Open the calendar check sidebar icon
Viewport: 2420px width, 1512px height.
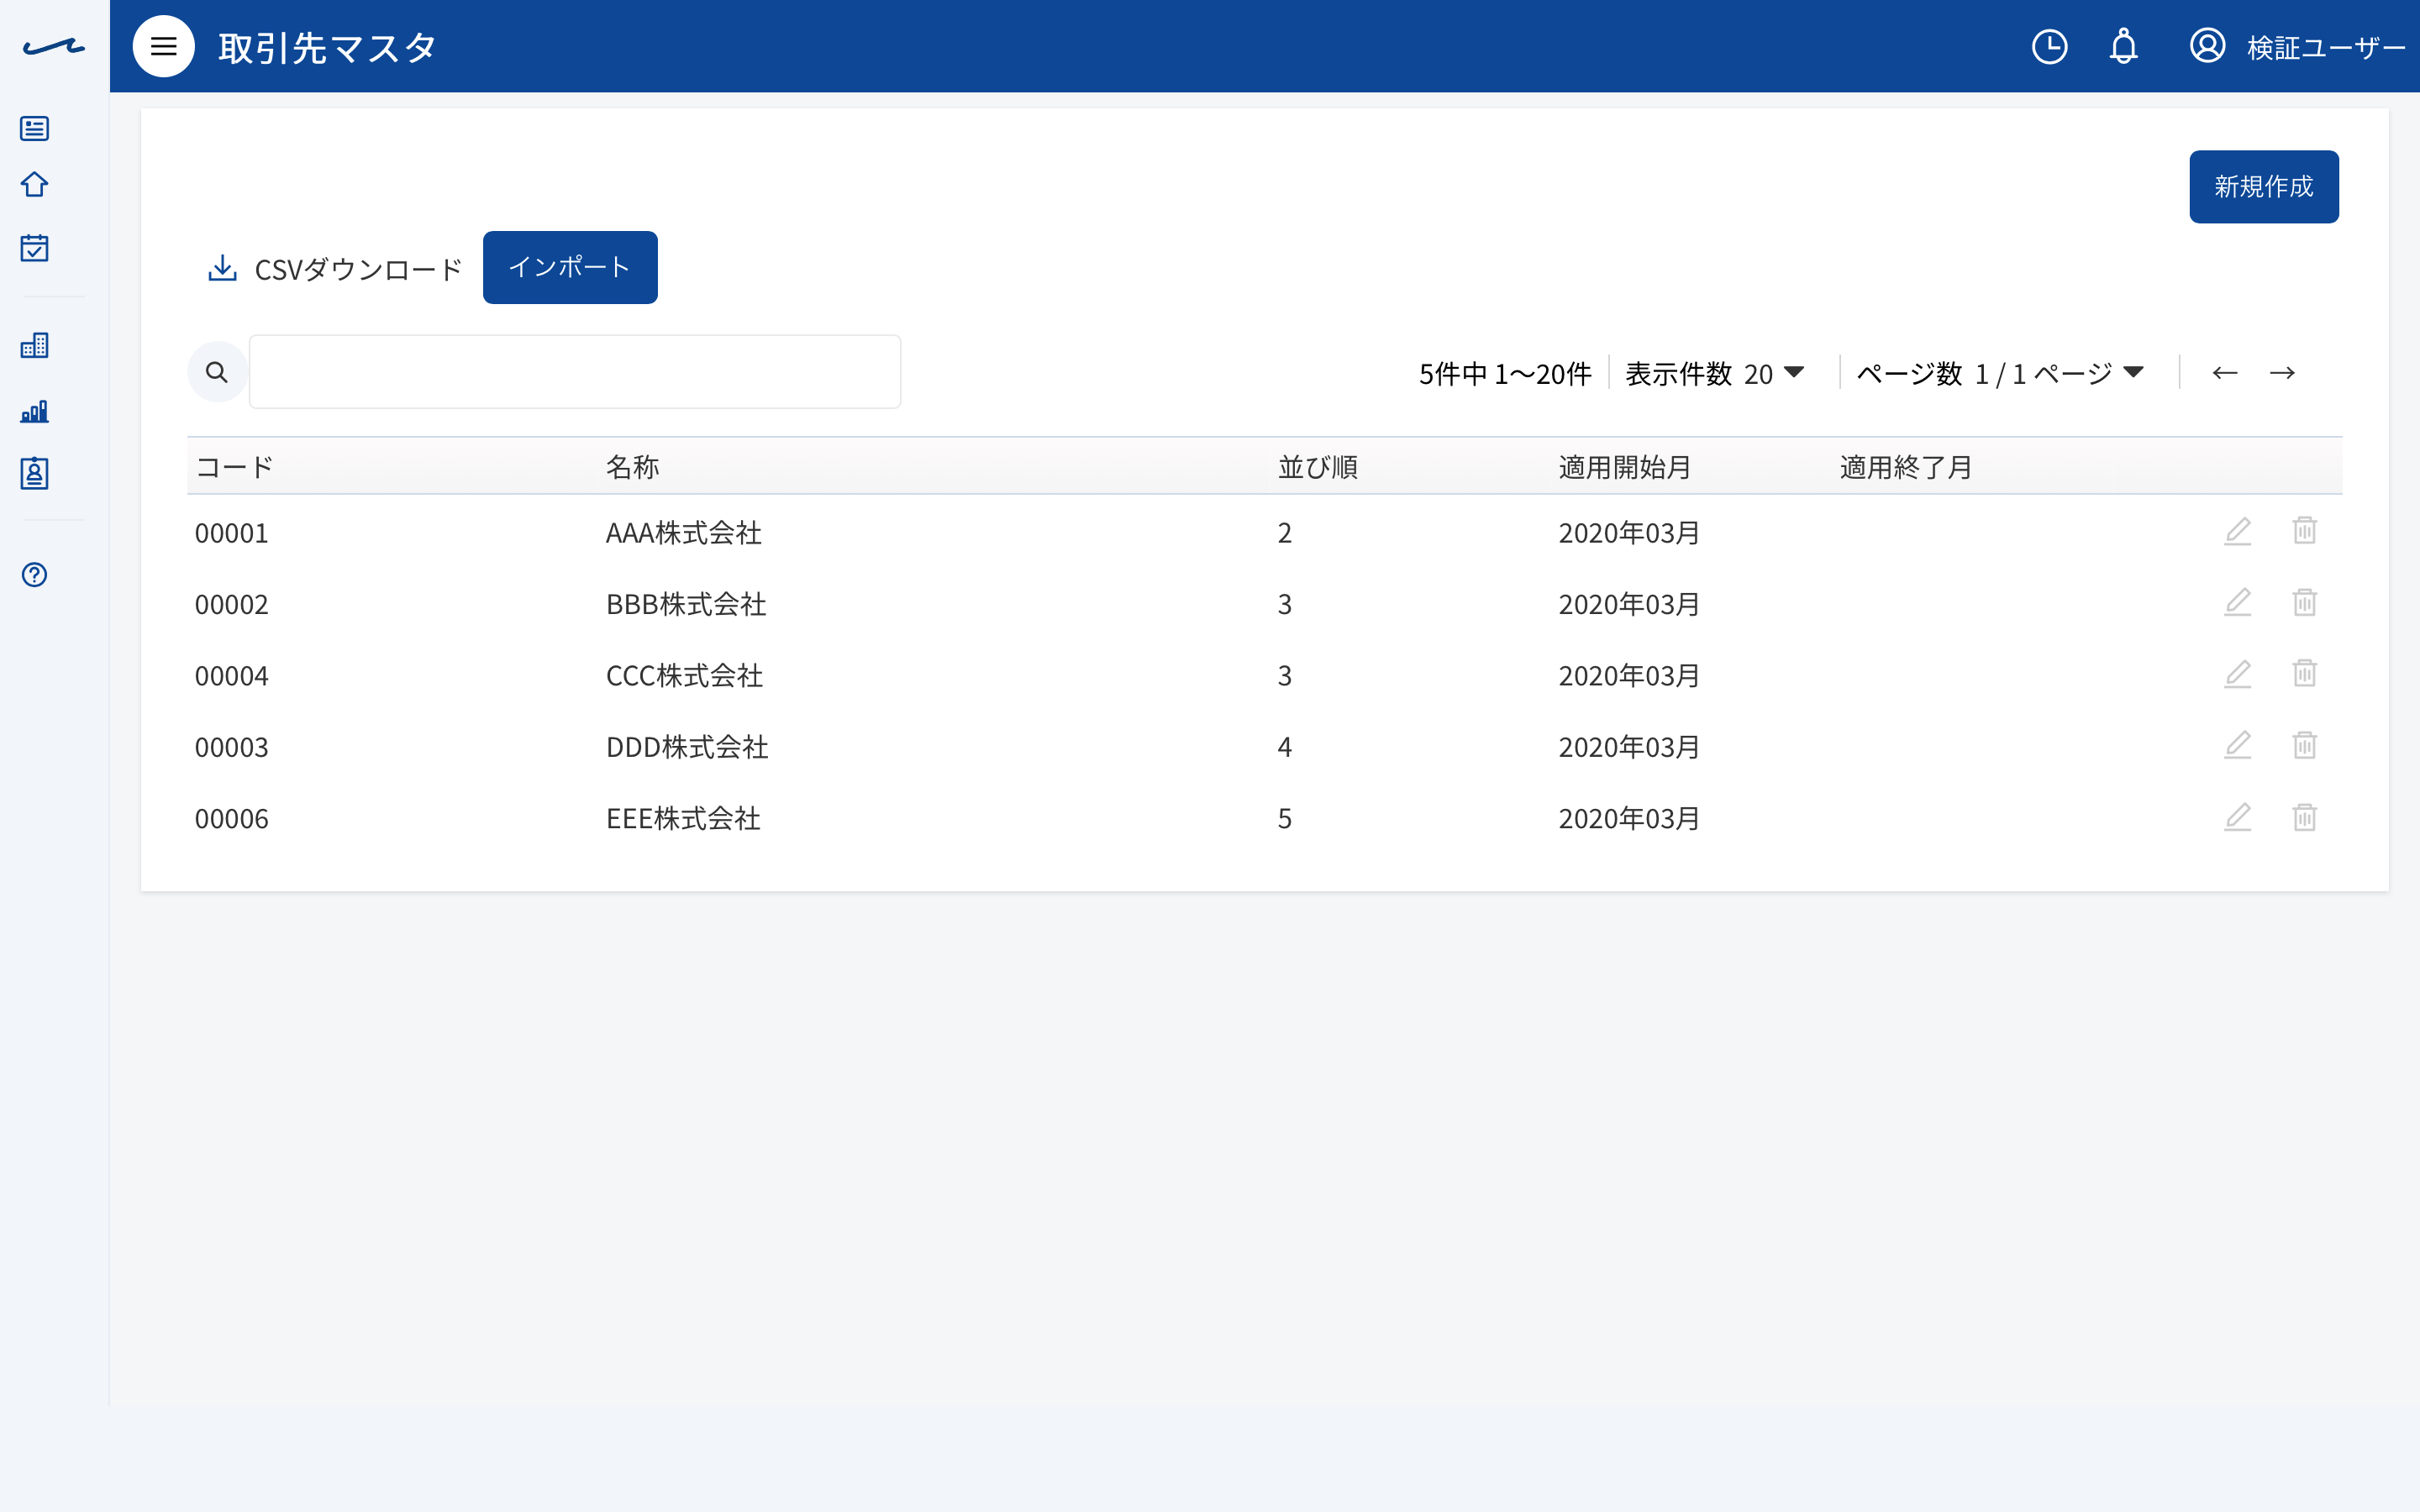click(x=35, y=247)
